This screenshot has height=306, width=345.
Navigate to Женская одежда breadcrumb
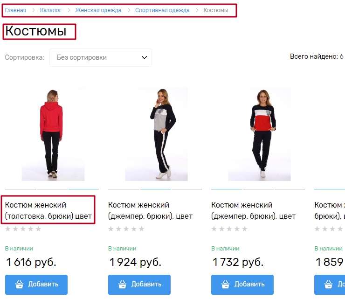(x=98, y=10)
